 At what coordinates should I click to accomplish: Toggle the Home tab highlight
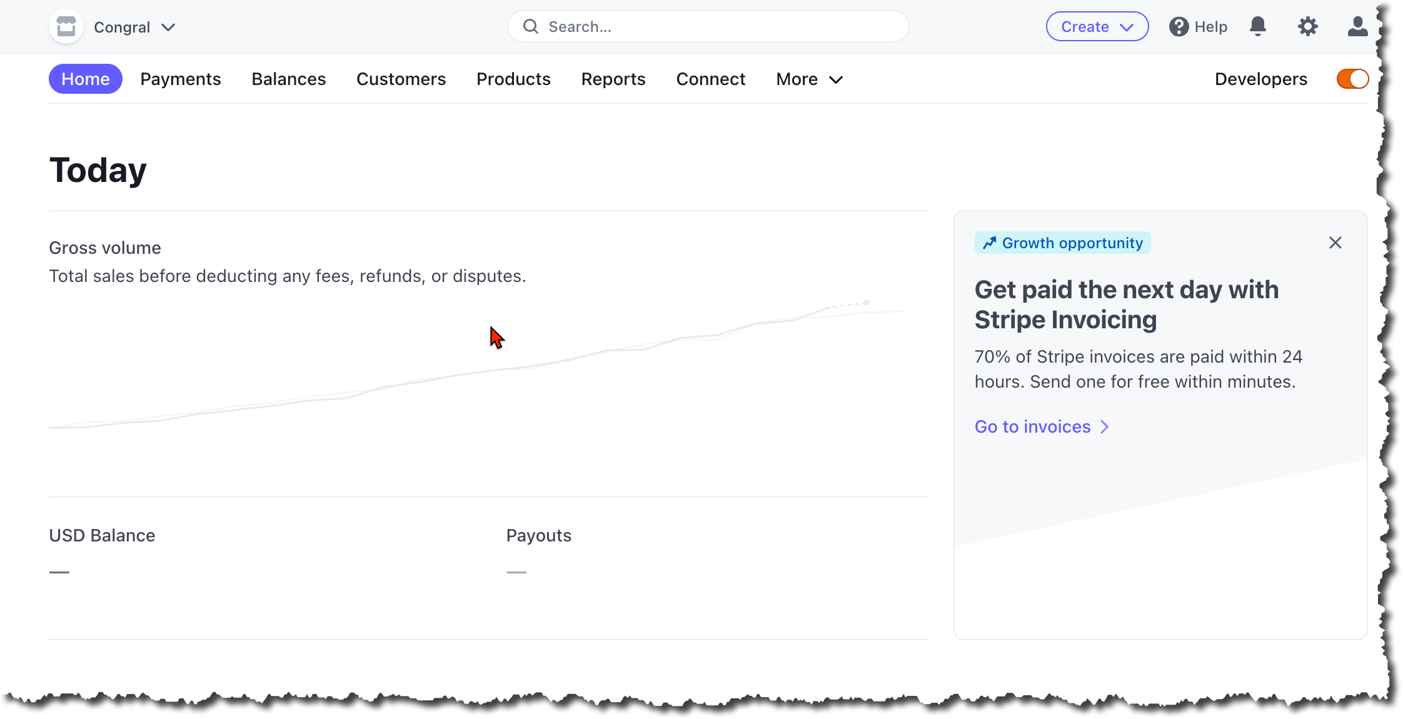[86, 79]
